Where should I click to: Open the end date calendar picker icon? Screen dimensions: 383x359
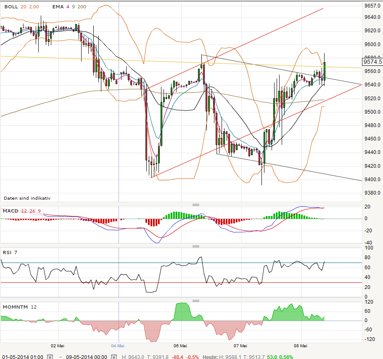click(114, 357)
